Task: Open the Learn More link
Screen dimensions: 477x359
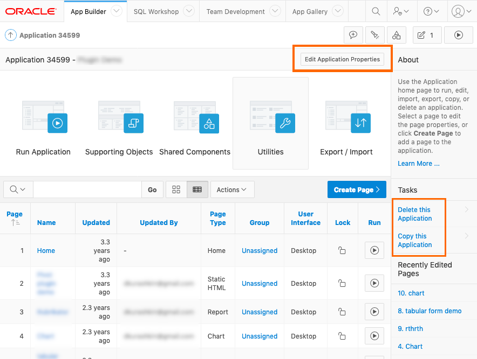Action: coord(419,164)
